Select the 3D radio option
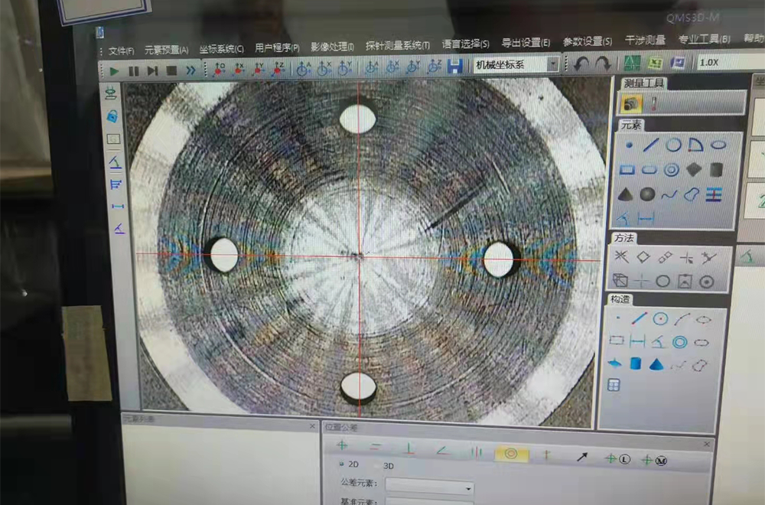Screen dimensions: 765x505 [x=376, y=465]
